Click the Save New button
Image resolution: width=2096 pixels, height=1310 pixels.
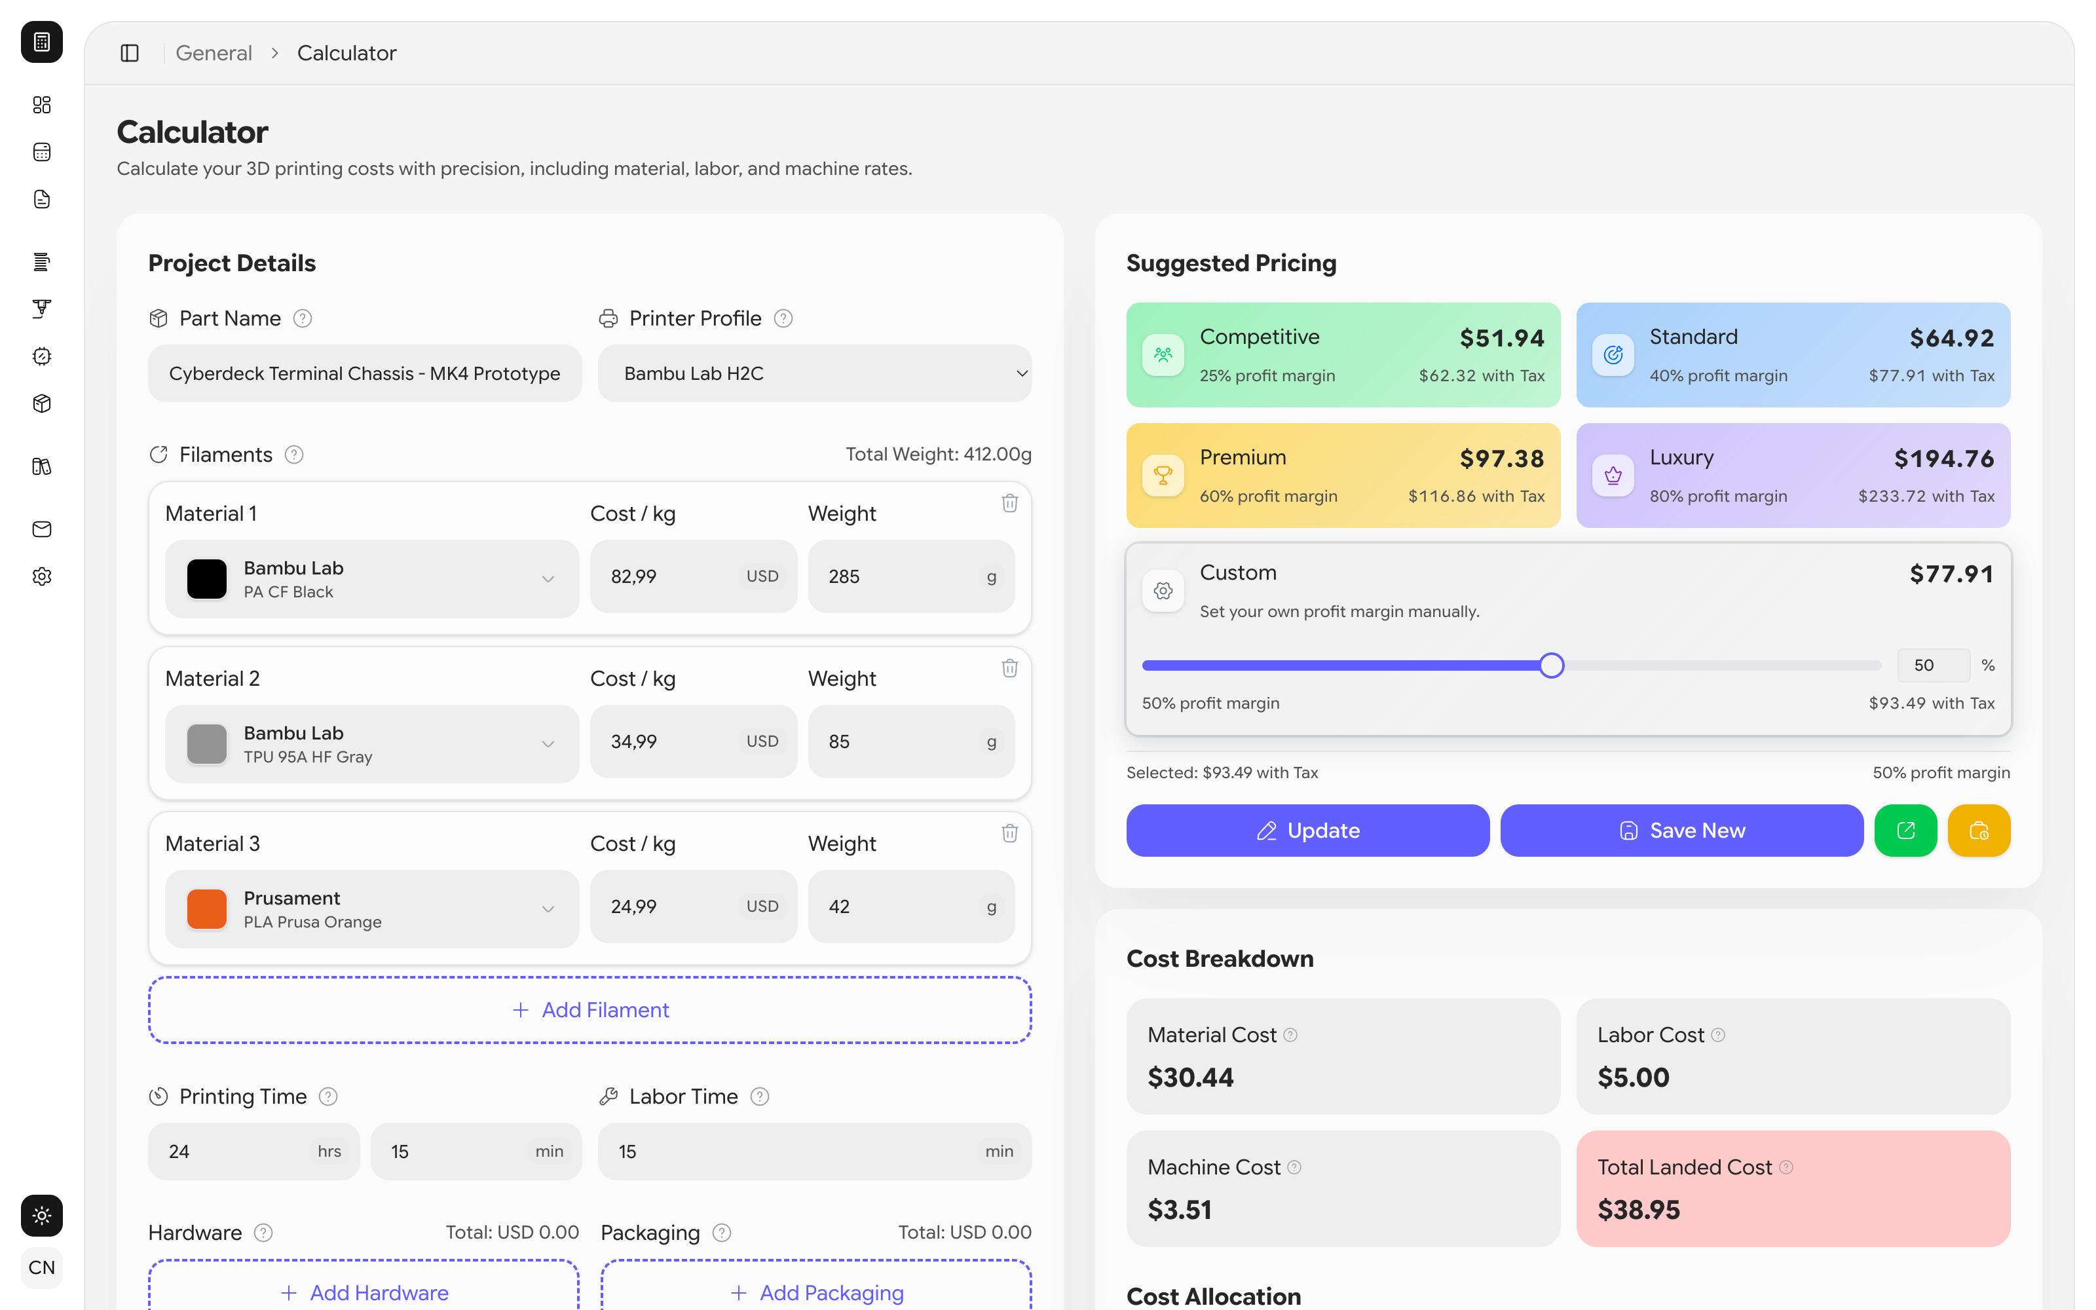pyautogui.click(x=1681, y=830)
